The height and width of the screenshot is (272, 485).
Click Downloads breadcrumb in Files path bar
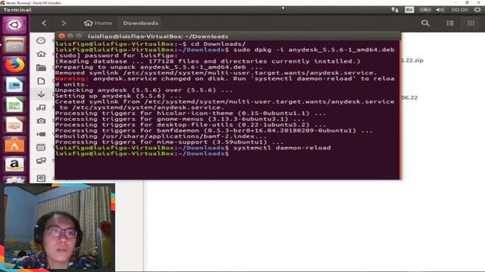140,23
